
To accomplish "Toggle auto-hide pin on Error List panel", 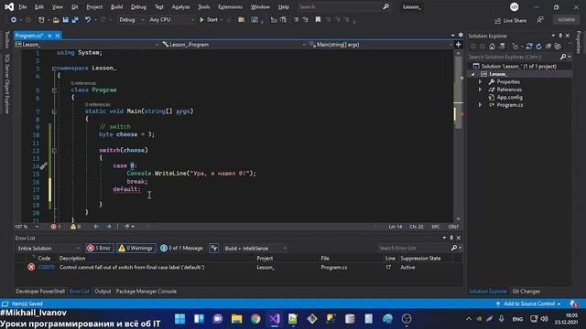I will click(451, 238).
